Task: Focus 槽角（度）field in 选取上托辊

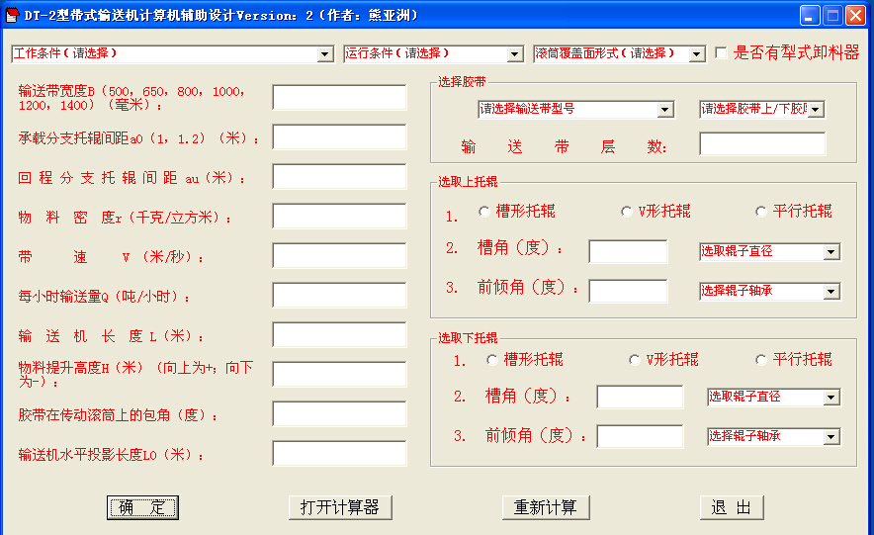Action: tap(628, 251)
